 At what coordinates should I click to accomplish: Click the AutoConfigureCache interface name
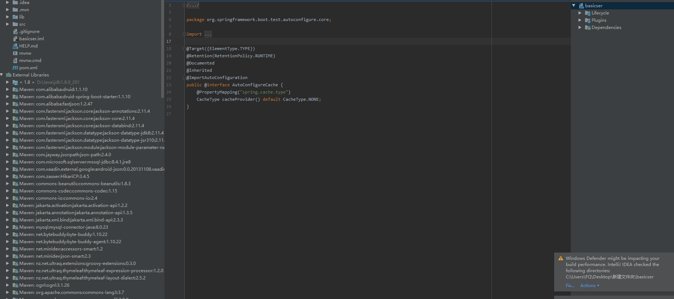tap(255, 85)
